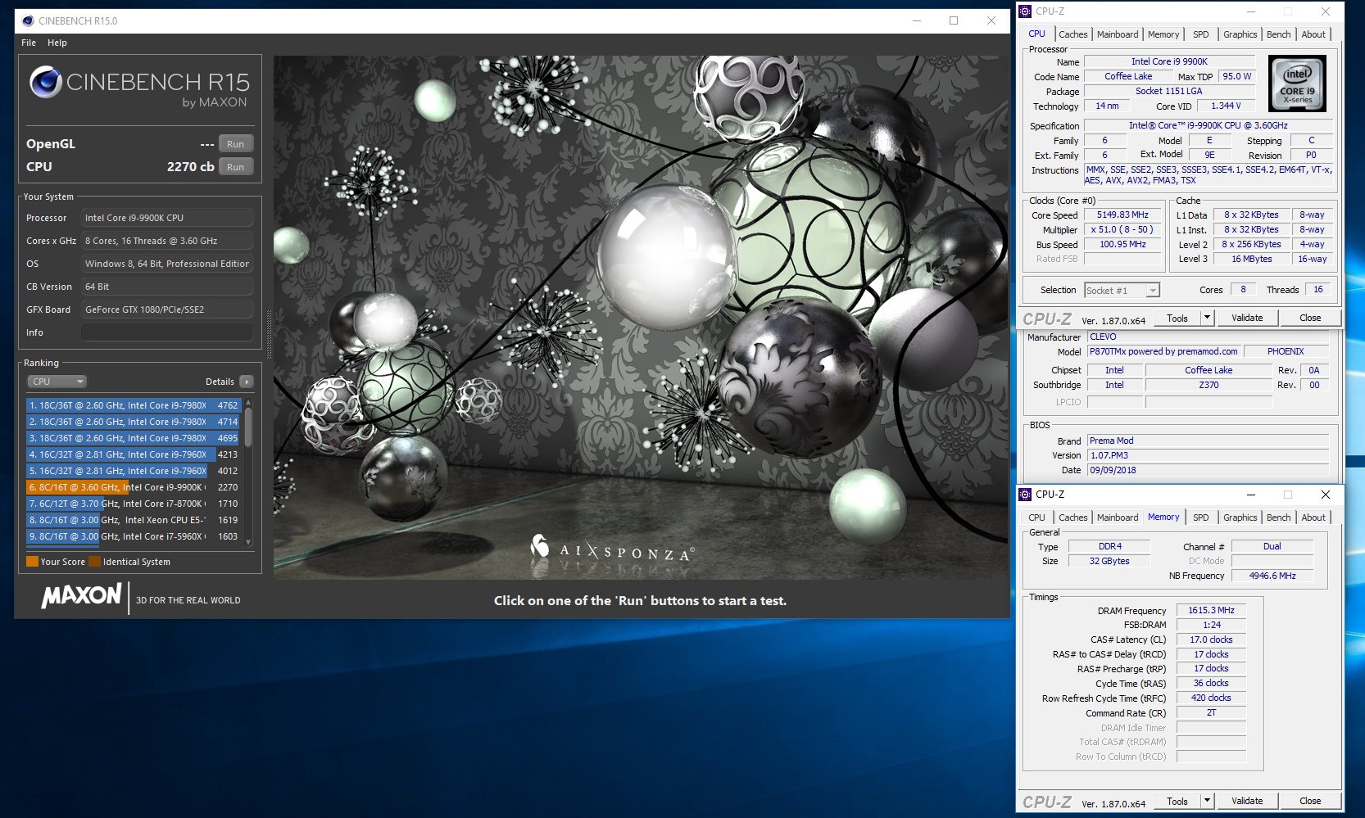Switch to CPU tab in bottom CPU-Z

click(x=1036, y=517)
